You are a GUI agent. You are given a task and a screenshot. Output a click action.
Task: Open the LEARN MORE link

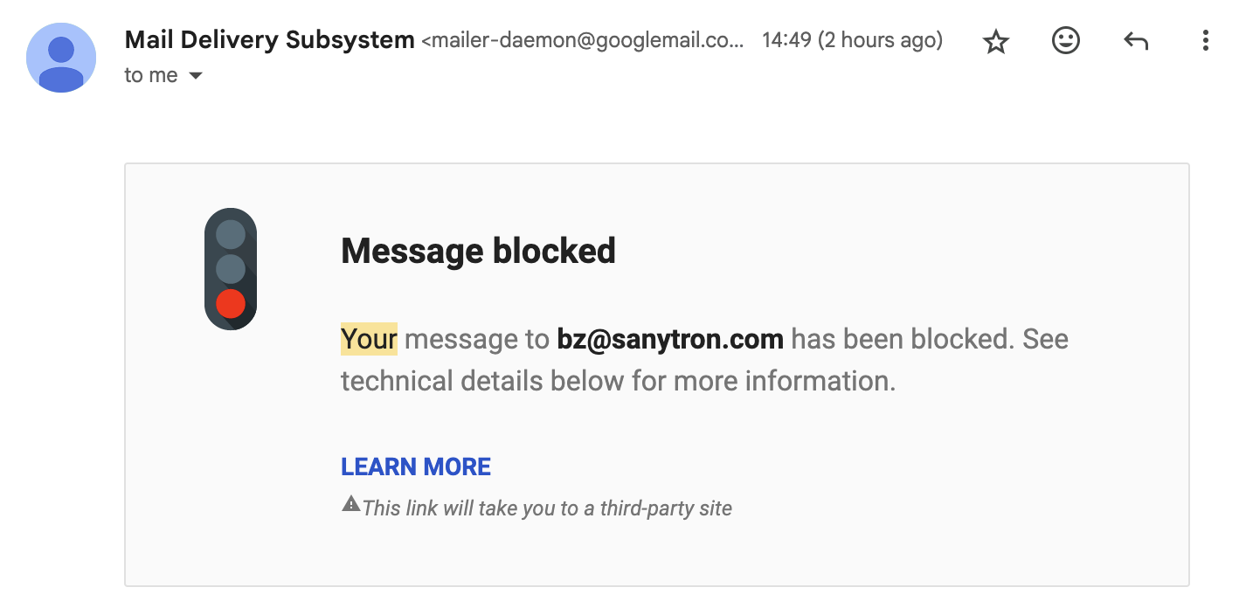tap(416, 466)
